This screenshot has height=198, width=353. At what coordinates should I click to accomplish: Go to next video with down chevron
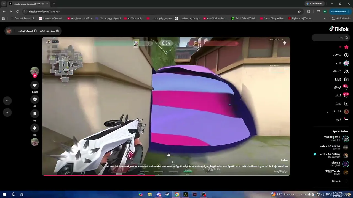point(7,112)
